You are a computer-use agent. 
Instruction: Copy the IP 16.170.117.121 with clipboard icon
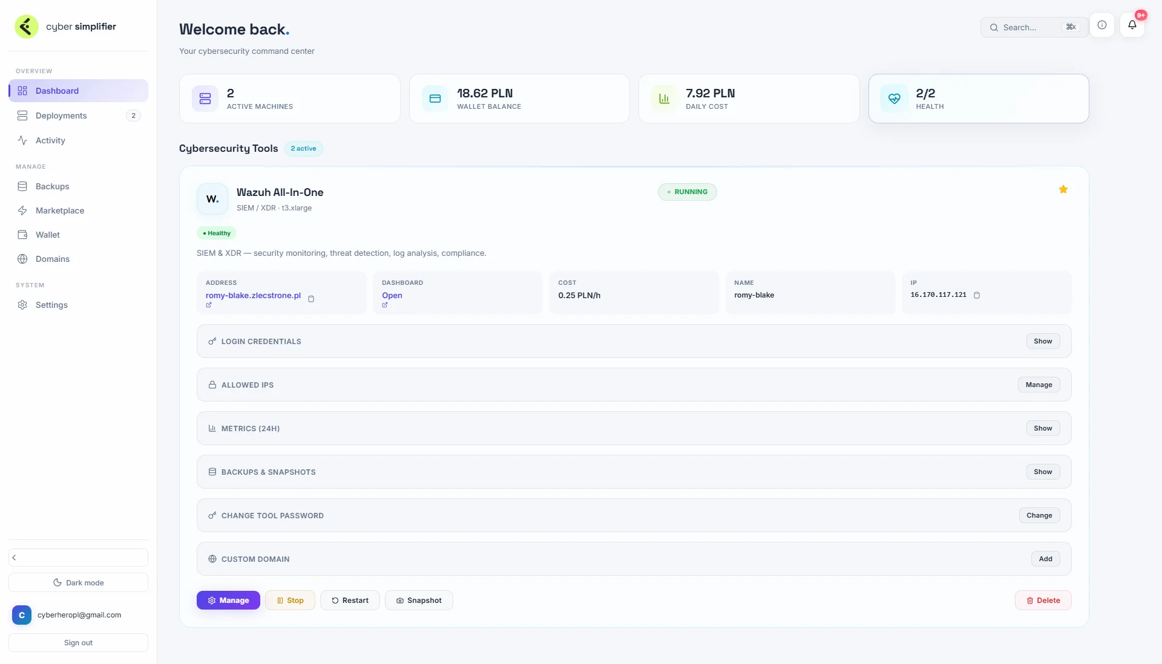(977, 295)
